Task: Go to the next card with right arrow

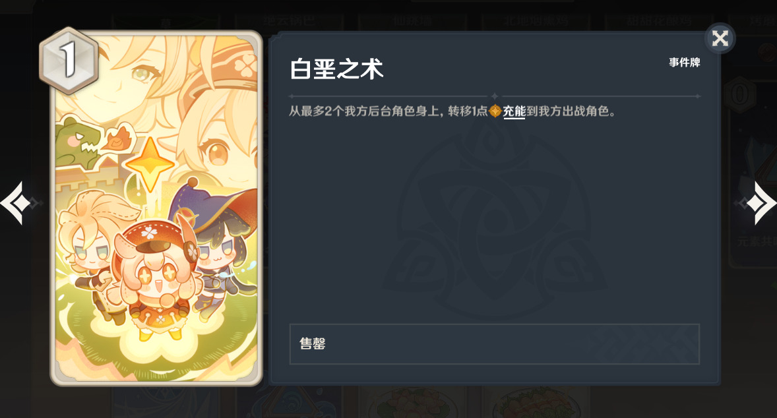Action: [759, 203]
